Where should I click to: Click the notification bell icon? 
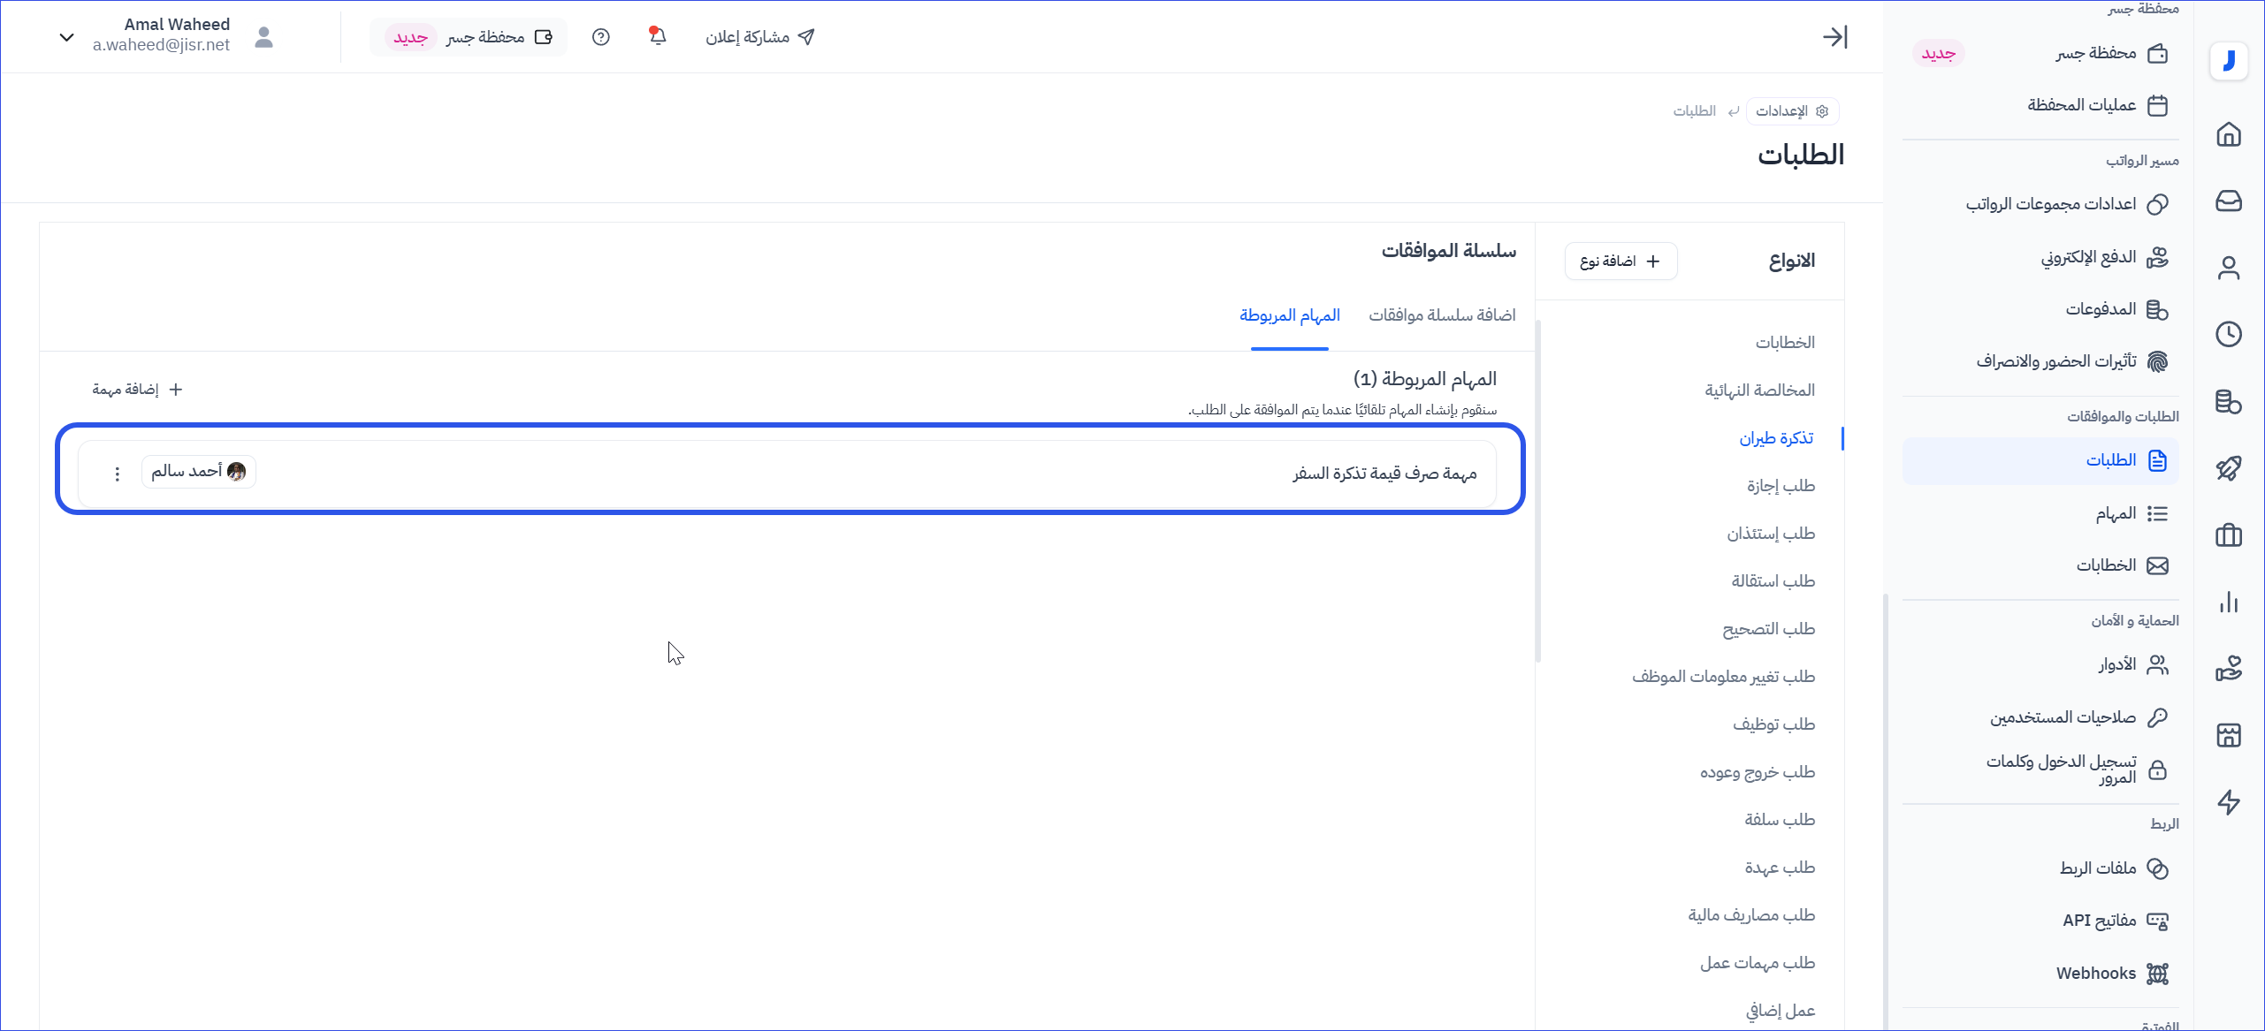(658, 36)
